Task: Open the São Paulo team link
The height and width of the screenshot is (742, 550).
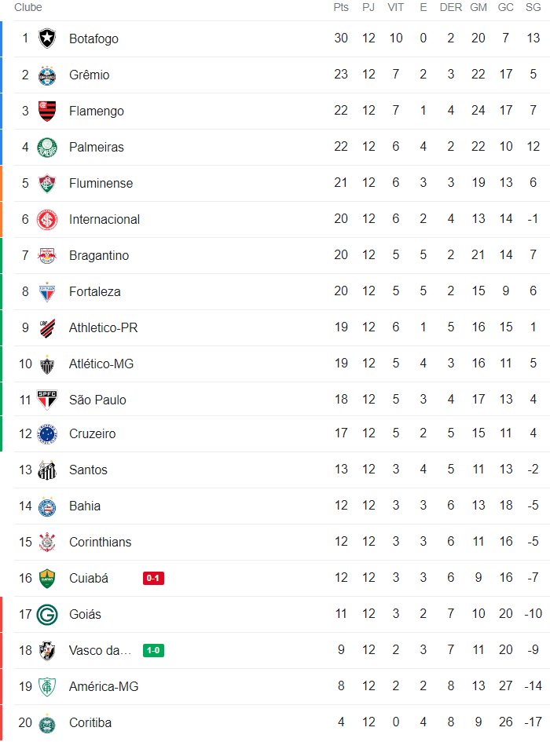Action: coord(97,400)
